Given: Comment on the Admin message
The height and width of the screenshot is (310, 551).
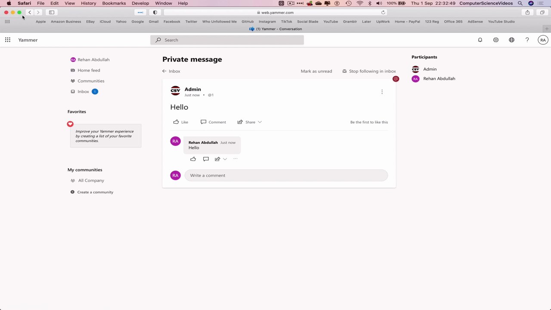Looking at the screenshot, I should [x=213, y=122].
